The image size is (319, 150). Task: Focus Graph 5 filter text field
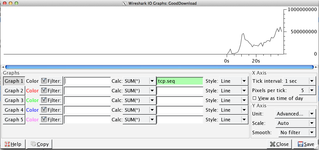click(87, 120)
